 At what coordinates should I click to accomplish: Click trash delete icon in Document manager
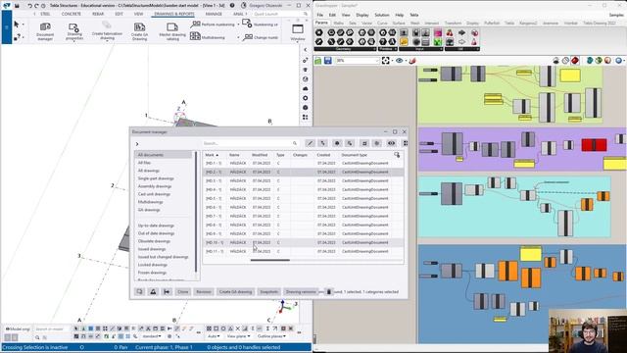(x=329, y=292)
